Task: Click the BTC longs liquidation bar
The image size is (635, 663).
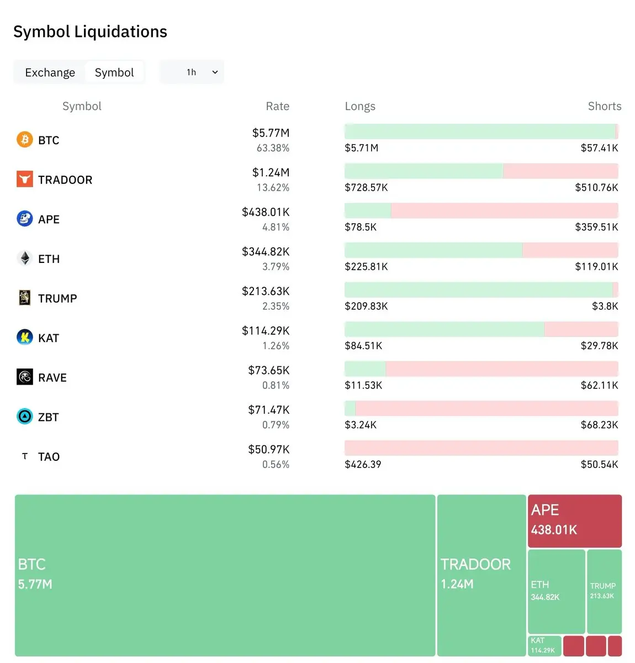Action: coord(479,131)
